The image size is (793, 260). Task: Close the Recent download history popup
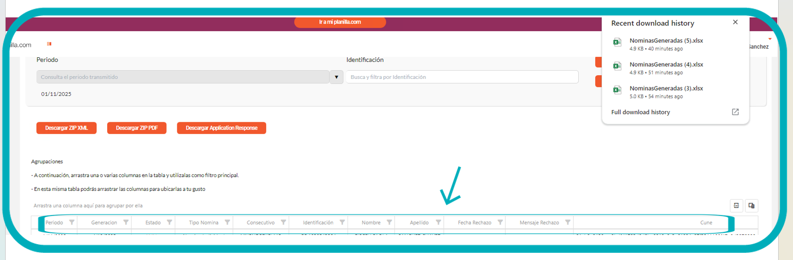coord(735,23)
